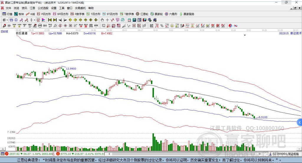302x163 pixels.
Task: Open the 交易委托 menu
Action: [80, 8]
